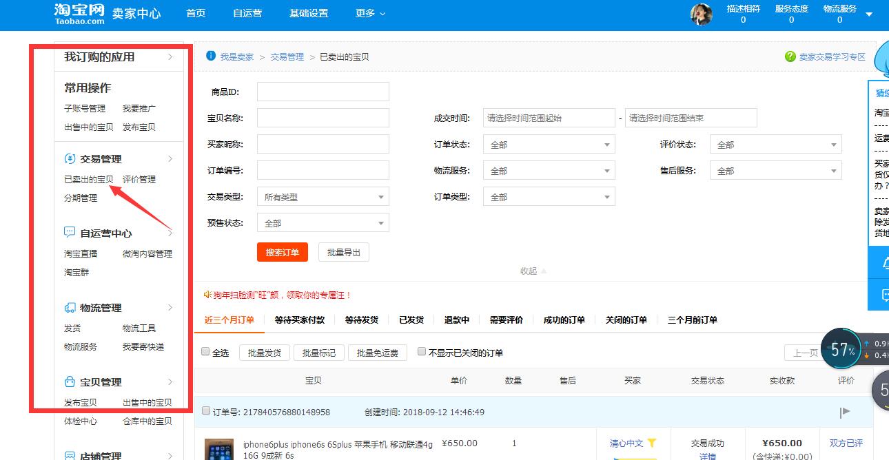This screenshot has width=889, height=460.
Task: Click inside the 宝贝名称 input field
Action: coord(322,117)
